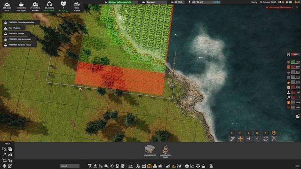Toggle the notification bell
Viewport: 301px width, 169px height.
(296, 2)
